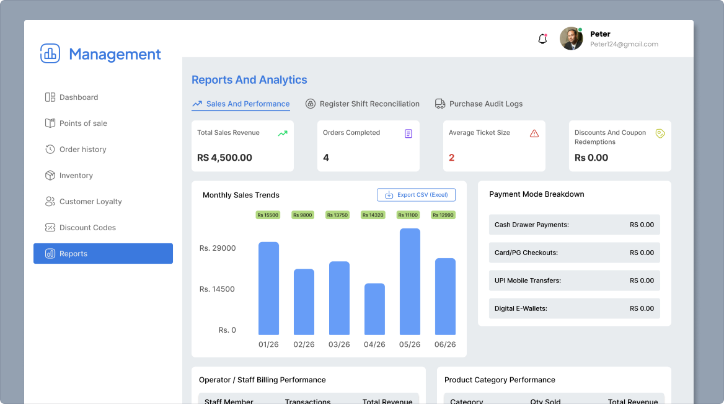The height and width of the screenshot is (404, 724).
Task: Select Inventory in the sidebar
Action: pos(69,176)
